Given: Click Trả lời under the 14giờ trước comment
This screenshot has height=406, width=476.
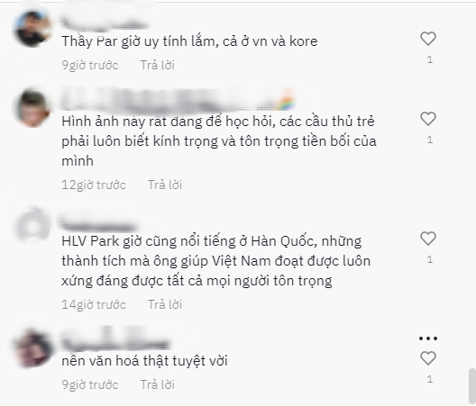Looking at the screenshot, I should [x=165, y=305].
